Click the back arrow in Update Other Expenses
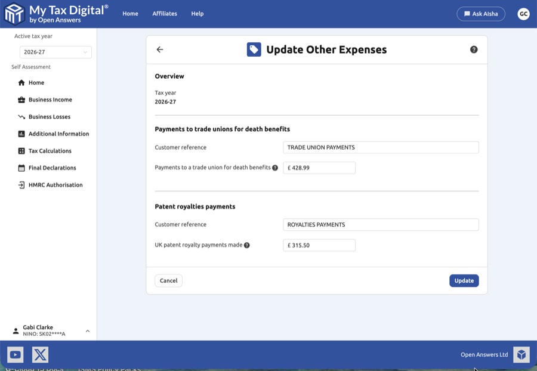 pos(159,50)
